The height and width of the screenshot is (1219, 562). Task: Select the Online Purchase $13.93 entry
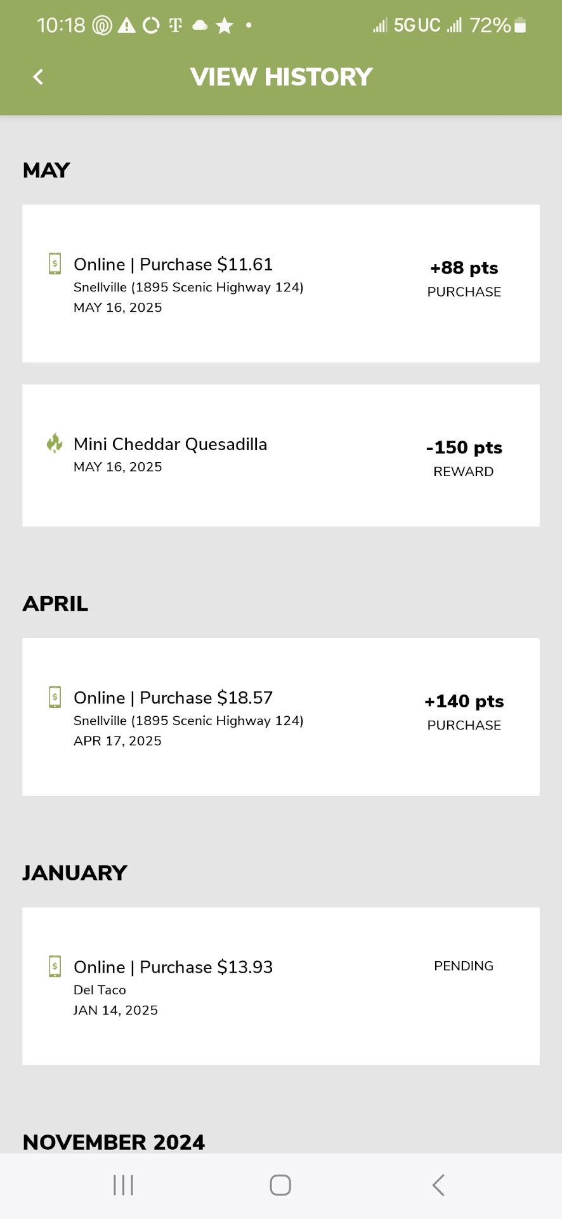coord(280,986)
